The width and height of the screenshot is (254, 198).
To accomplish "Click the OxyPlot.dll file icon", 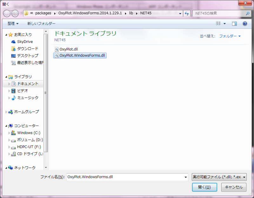I will tap(57, 49).
